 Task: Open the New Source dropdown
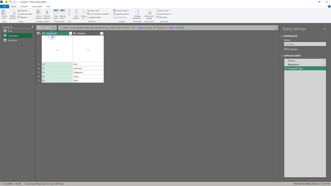click(163, 10)
